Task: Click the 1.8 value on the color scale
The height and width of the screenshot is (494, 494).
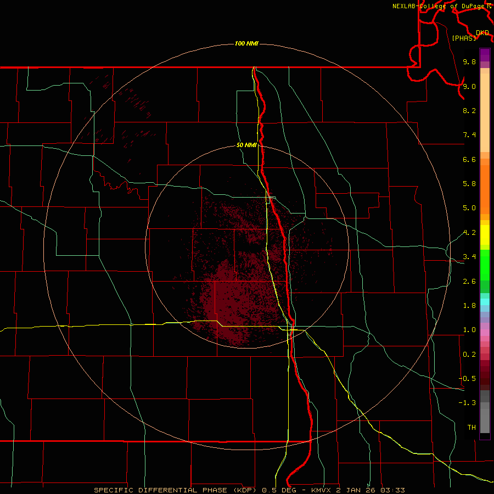Action: point(469,306)
